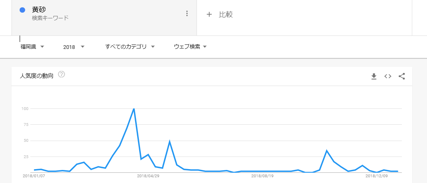Download the interest over time CSV

374,77
